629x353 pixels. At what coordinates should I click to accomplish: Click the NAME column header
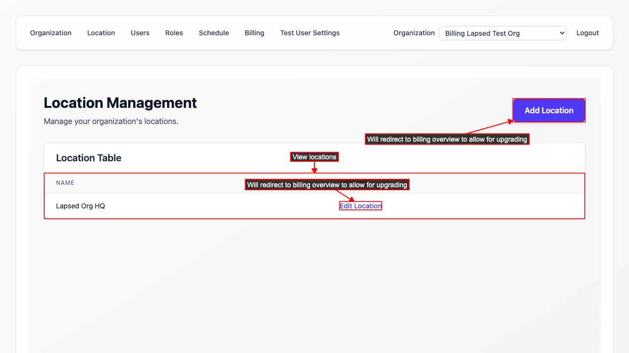click(65, 182)
